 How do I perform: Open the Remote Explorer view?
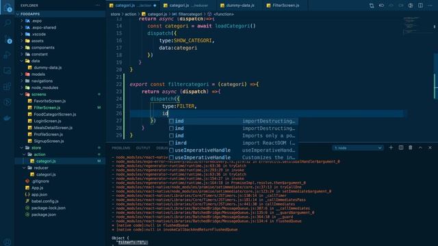pos(8,70)
